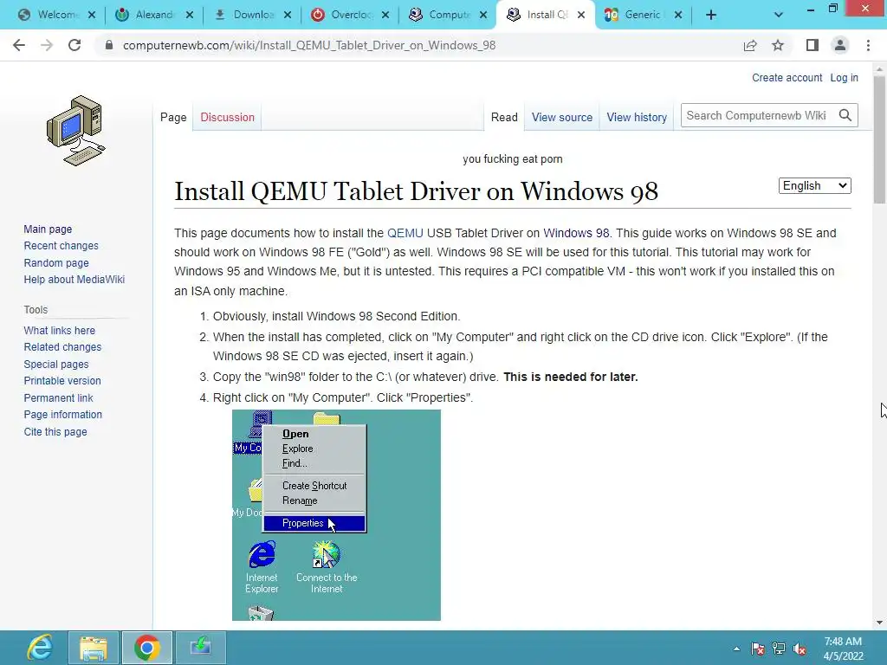Screen dimensions: 887x665
Task: Show hidden system tray icons
Action: pyautogui.click(x=736, y=649)
